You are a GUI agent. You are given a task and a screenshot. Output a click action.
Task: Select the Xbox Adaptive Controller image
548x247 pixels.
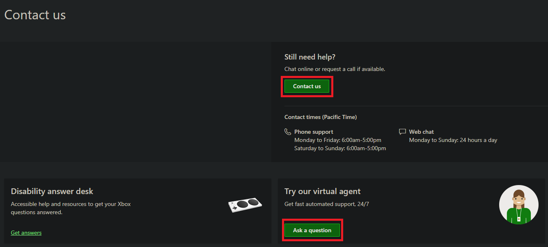tap(245, 204)
